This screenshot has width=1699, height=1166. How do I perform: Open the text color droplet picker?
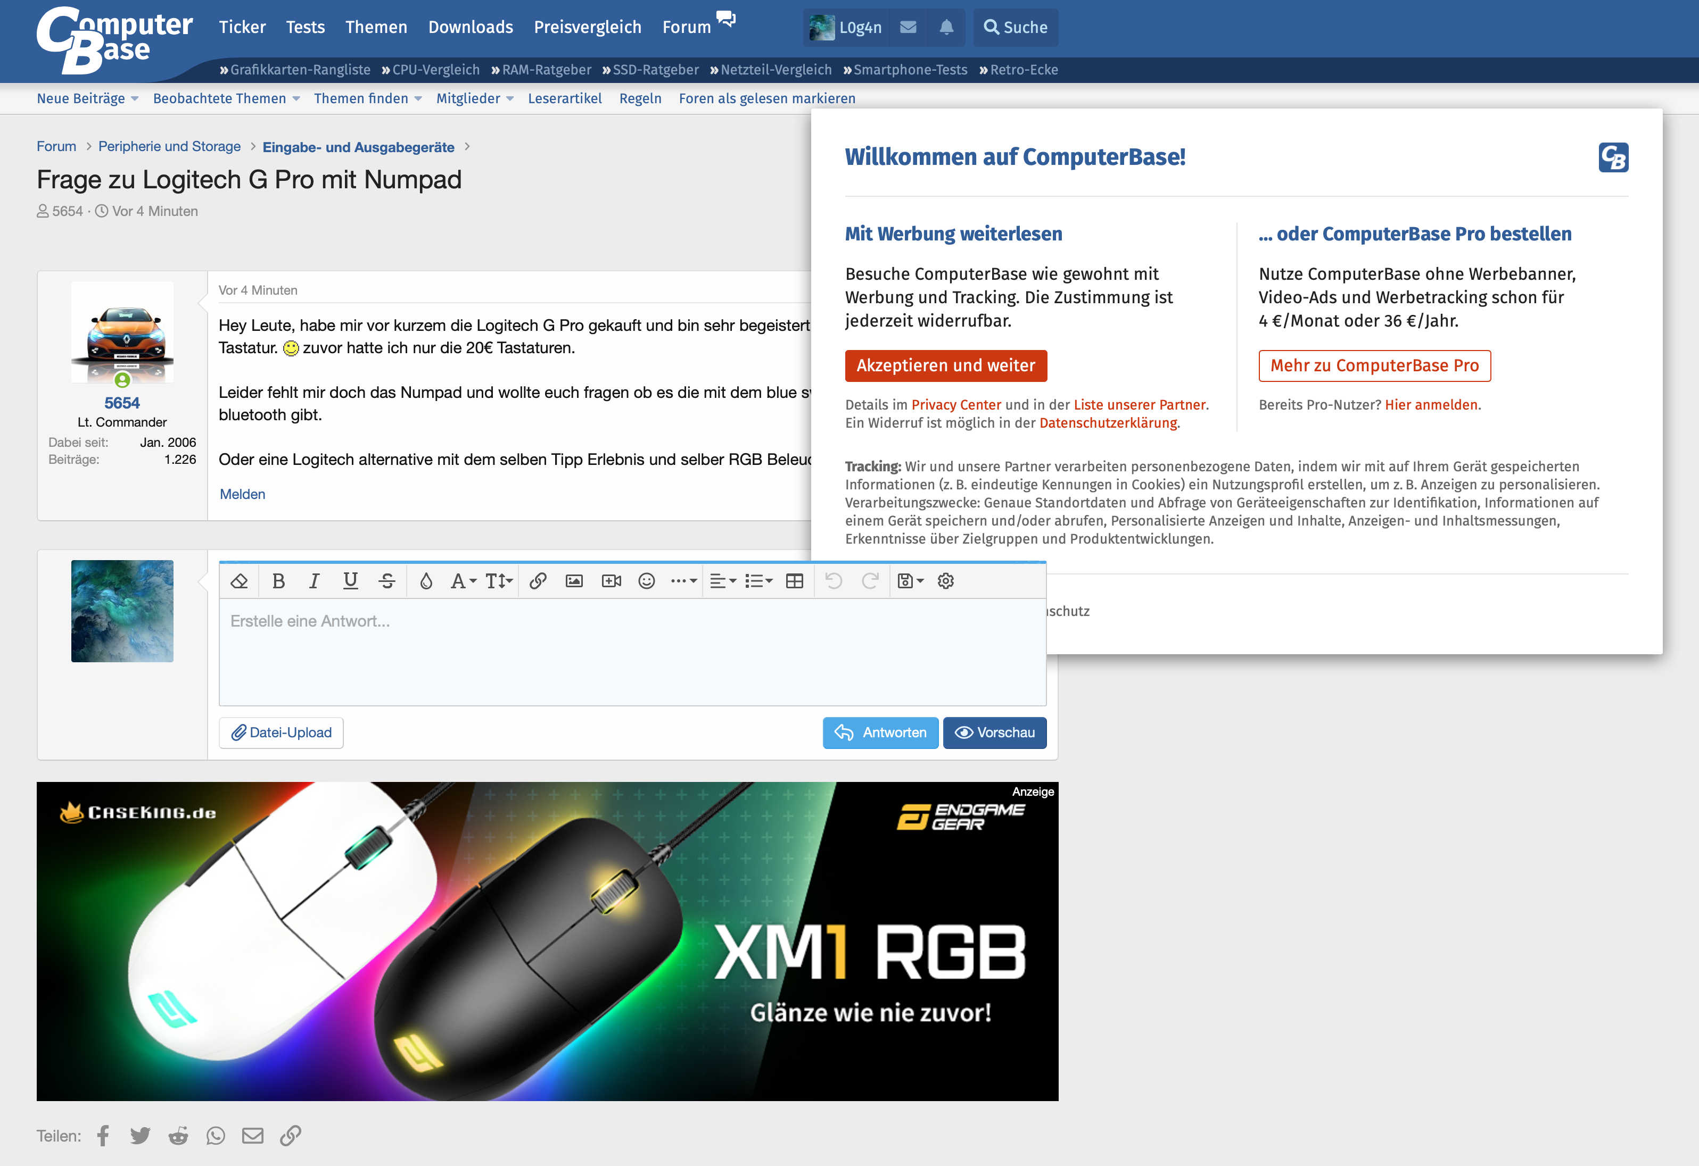tap(425, 581)
